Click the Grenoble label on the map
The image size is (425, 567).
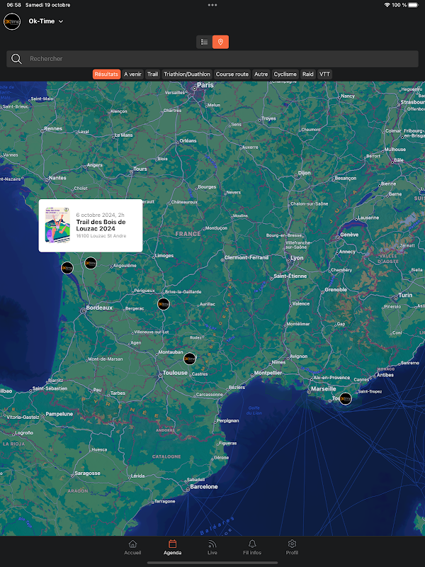pyautogui.click(x=335, y=290)
